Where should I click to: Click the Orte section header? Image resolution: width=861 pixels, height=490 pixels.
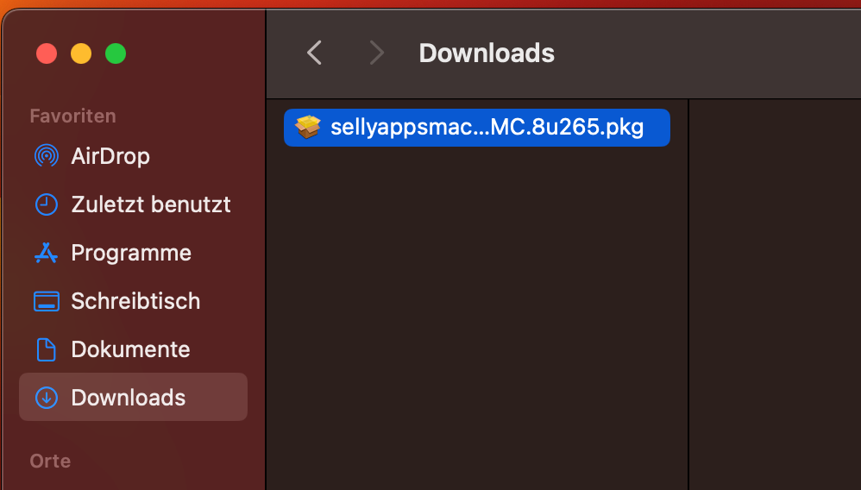click(x=50, y=461)
